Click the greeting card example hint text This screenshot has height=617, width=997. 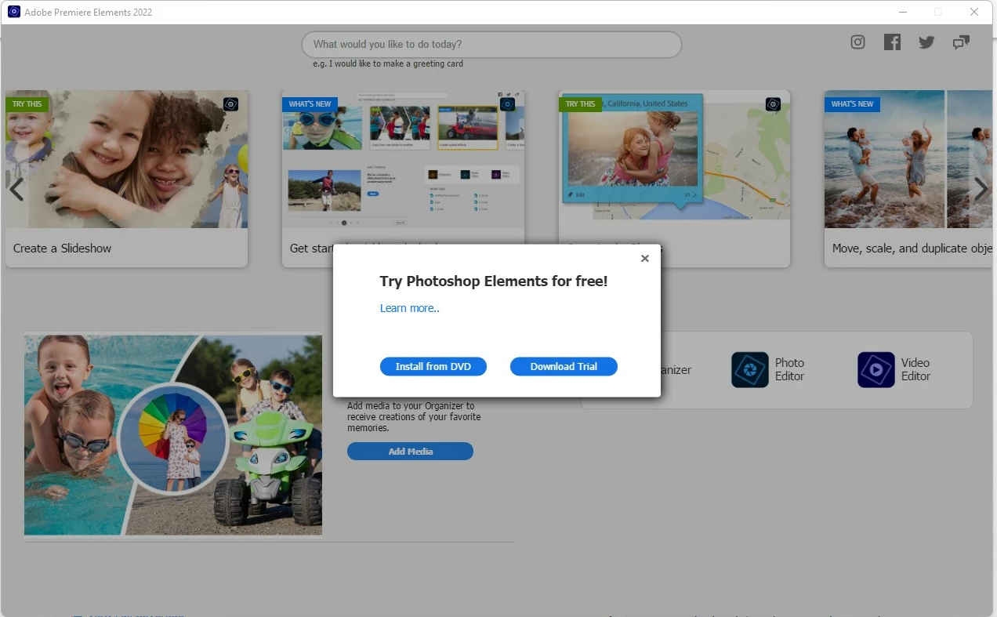[388, 64]
